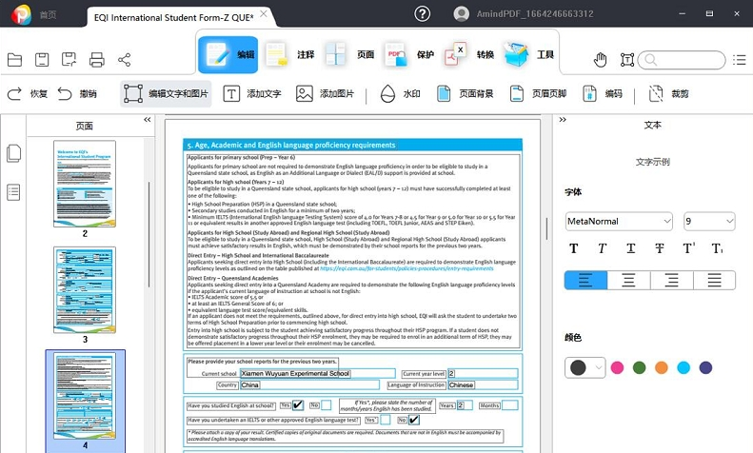Switch to the 工具 tools tab

(528, 54)
